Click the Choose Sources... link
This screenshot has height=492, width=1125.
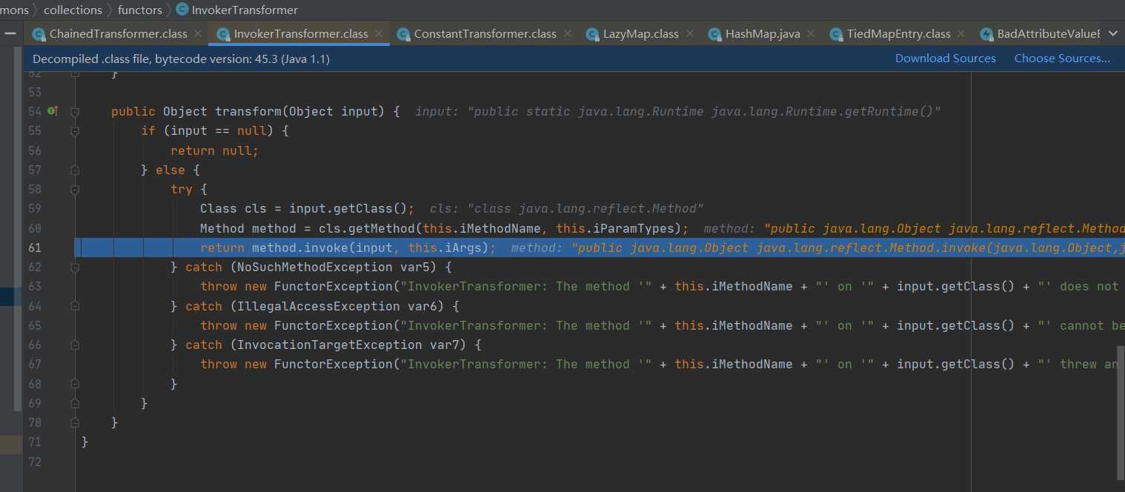point(1061,59)
